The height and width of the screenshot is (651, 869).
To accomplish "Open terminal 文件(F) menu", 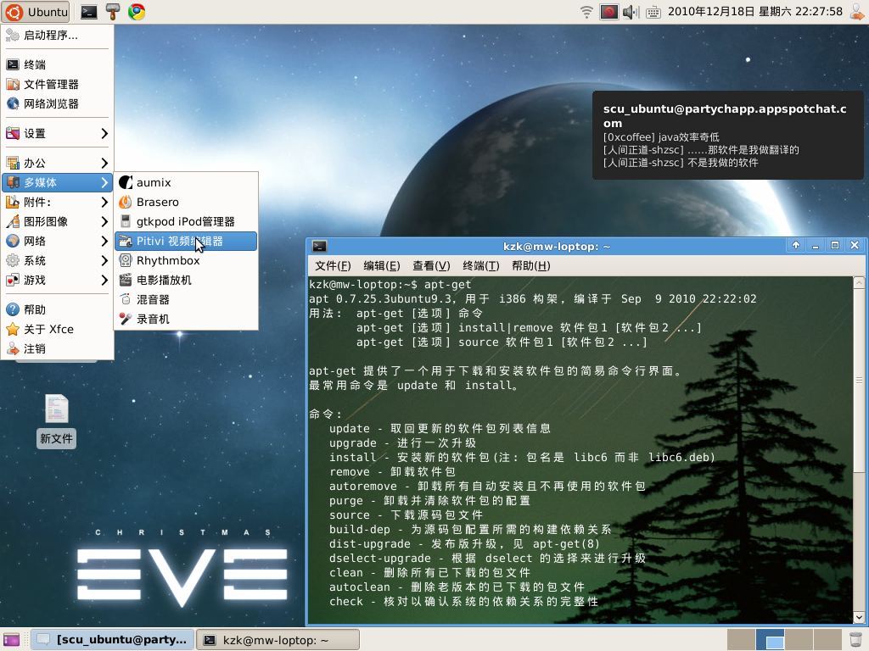I will tap(333, 266).
